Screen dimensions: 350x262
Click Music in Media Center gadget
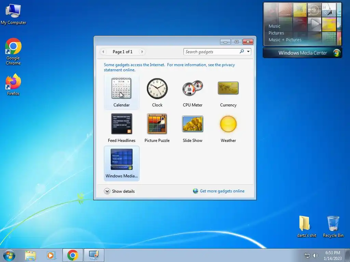point(274,26)
